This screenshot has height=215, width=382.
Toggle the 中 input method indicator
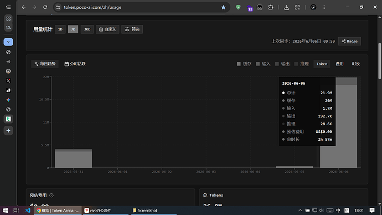[x=338, y=211]
